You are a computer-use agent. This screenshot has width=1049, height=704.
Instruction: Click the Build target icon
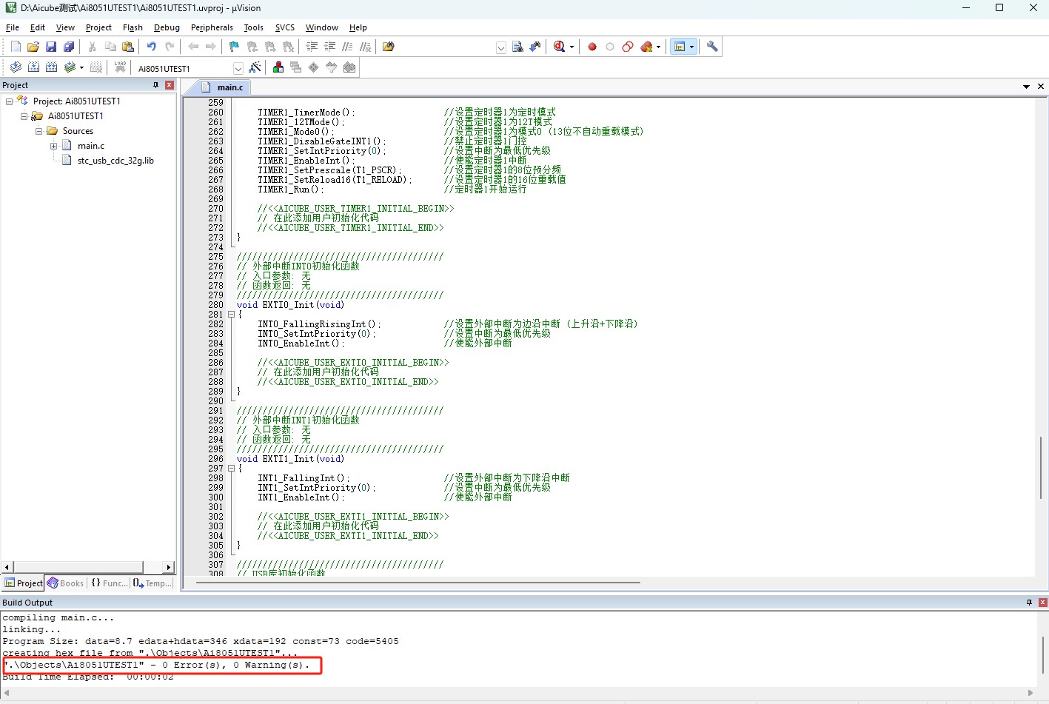(x=33, y=67)
